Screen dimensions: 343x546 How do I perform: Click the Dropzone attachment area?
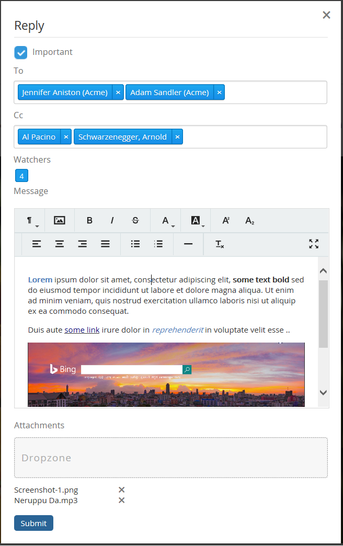tap(171, 458)
